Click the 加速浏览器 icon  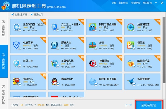point(131,27)
